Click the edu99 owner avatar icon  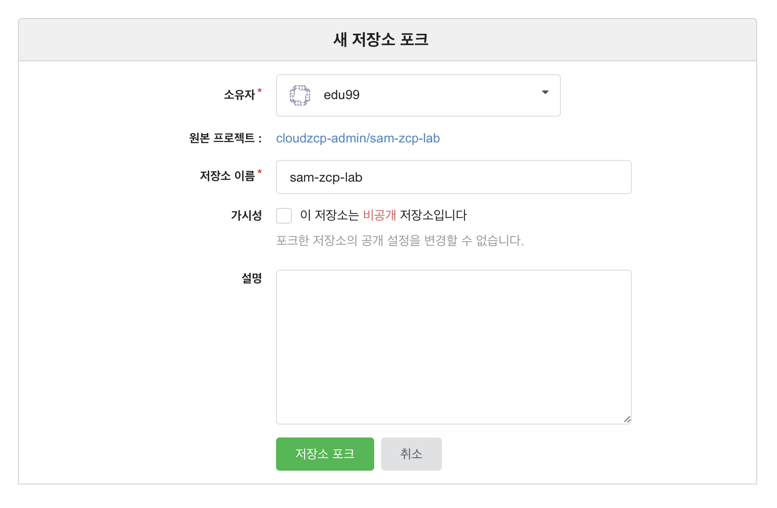[300, 95]
